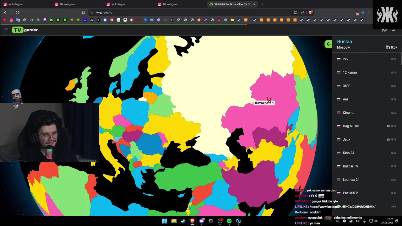
Task: Open Brave Shields lion icon
Action: click(x=310, y=13)
